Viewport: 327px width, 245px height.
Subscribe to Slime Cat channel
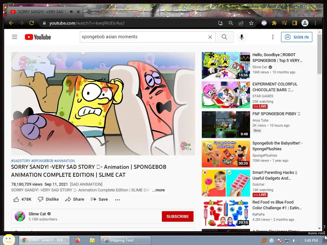[178, 217]
